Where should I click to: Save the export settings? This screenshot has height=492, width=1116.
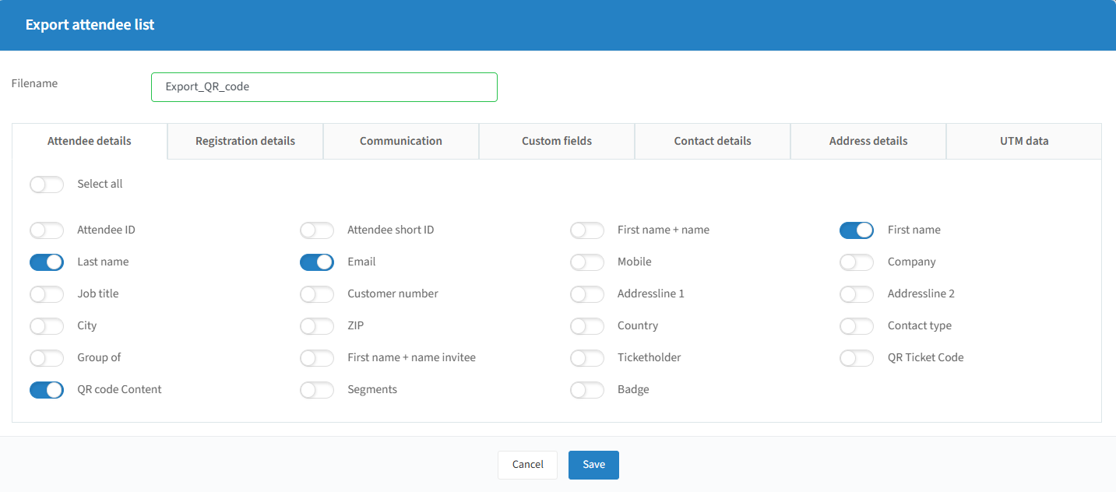(x=593, y=465)
